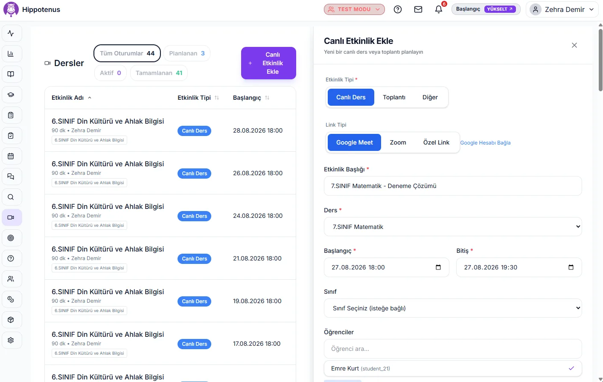This screenshot has height=382, width=603.
Task: Show Tamamlanan 41 sessions tab
Action: click(159, 73)
